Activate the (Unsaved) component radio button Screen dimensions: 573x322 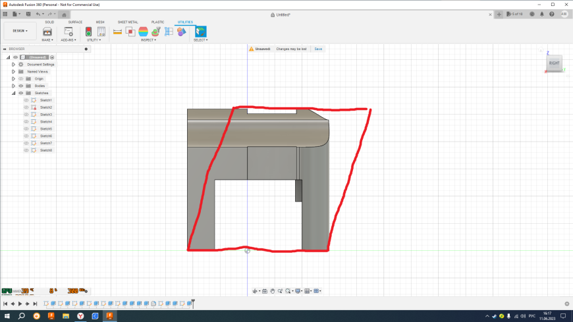pyautogui.click(x=52, y=57)
